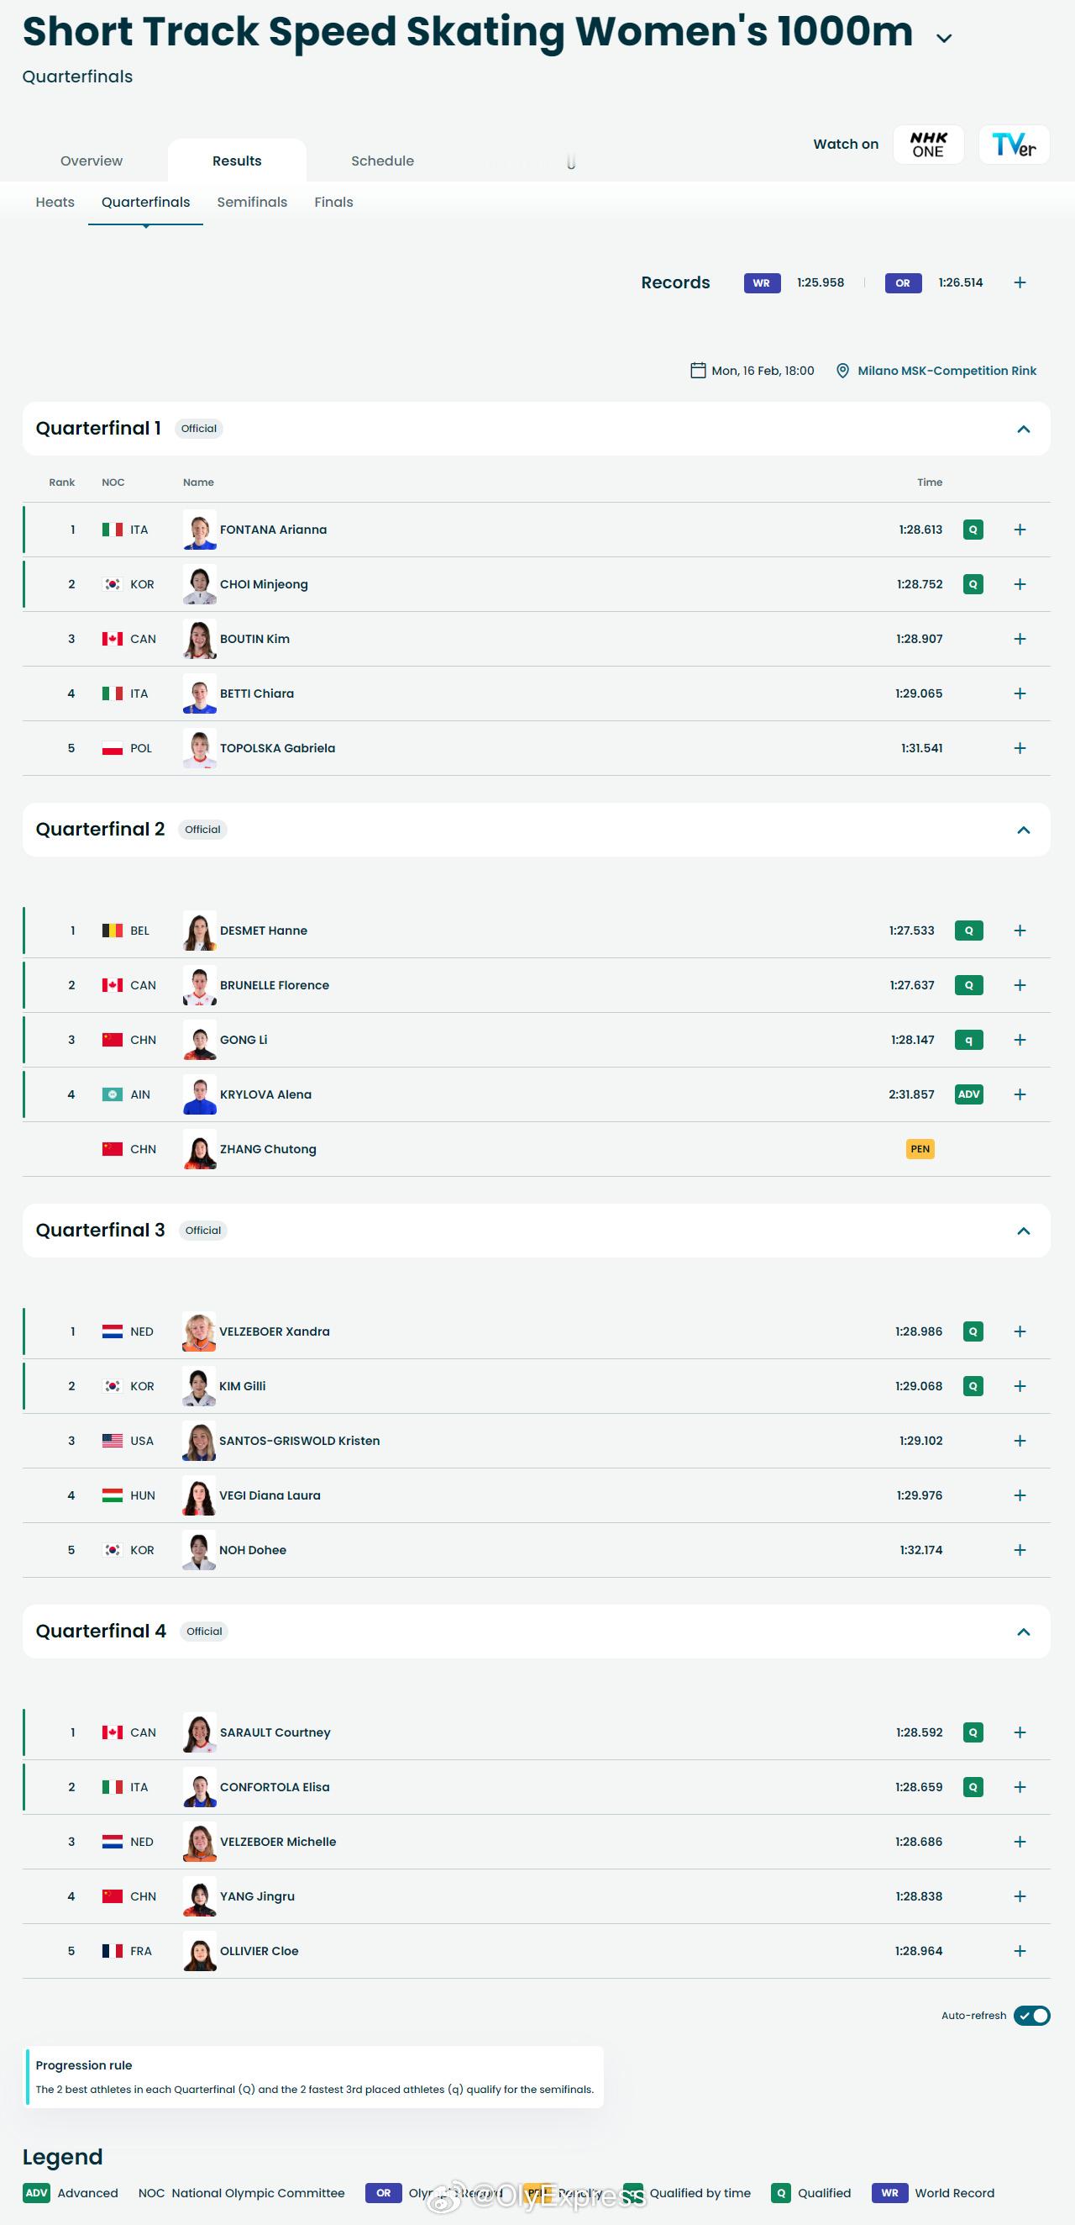This screenshot has height=2225, width=1075.
Task: Click VELZEBOER Xandra's profile photo
Action: click(199, 1331)
